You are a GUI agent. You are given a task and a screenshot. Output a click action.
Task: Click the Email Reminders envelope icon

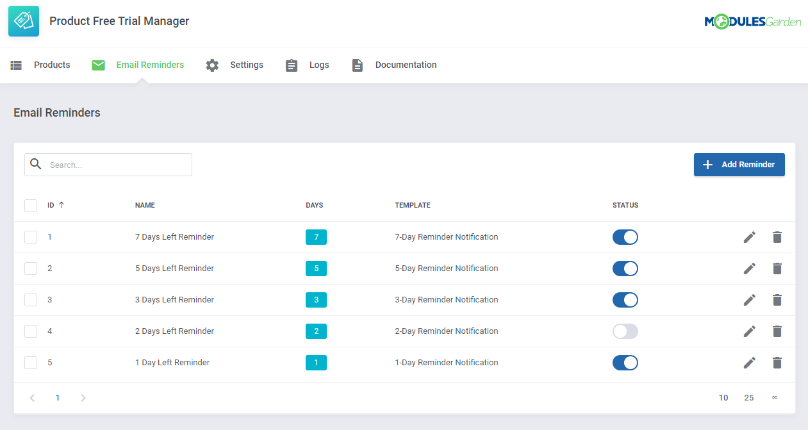(98, 65)
